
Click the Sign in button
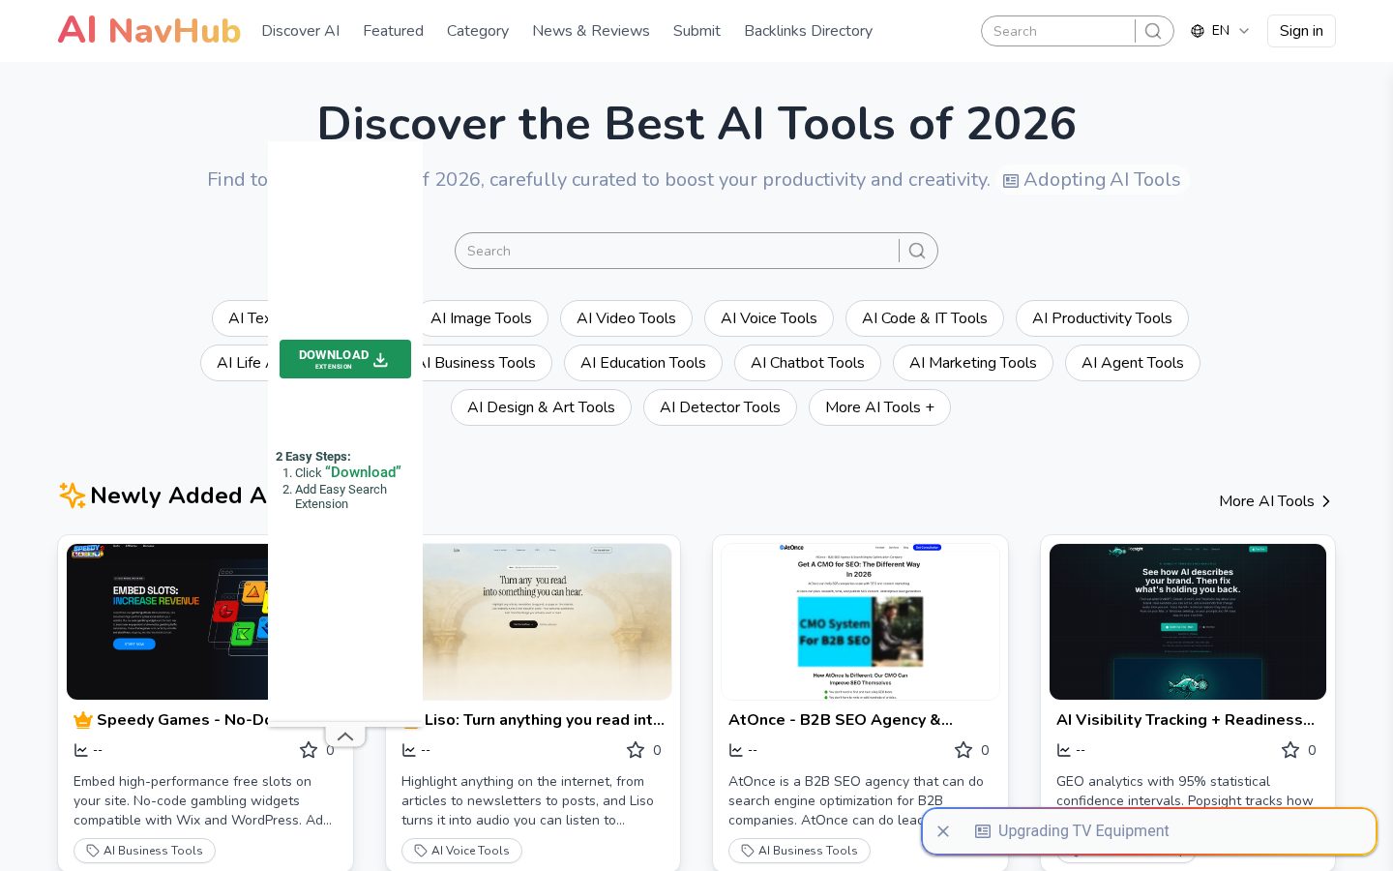click(1301, 31)
